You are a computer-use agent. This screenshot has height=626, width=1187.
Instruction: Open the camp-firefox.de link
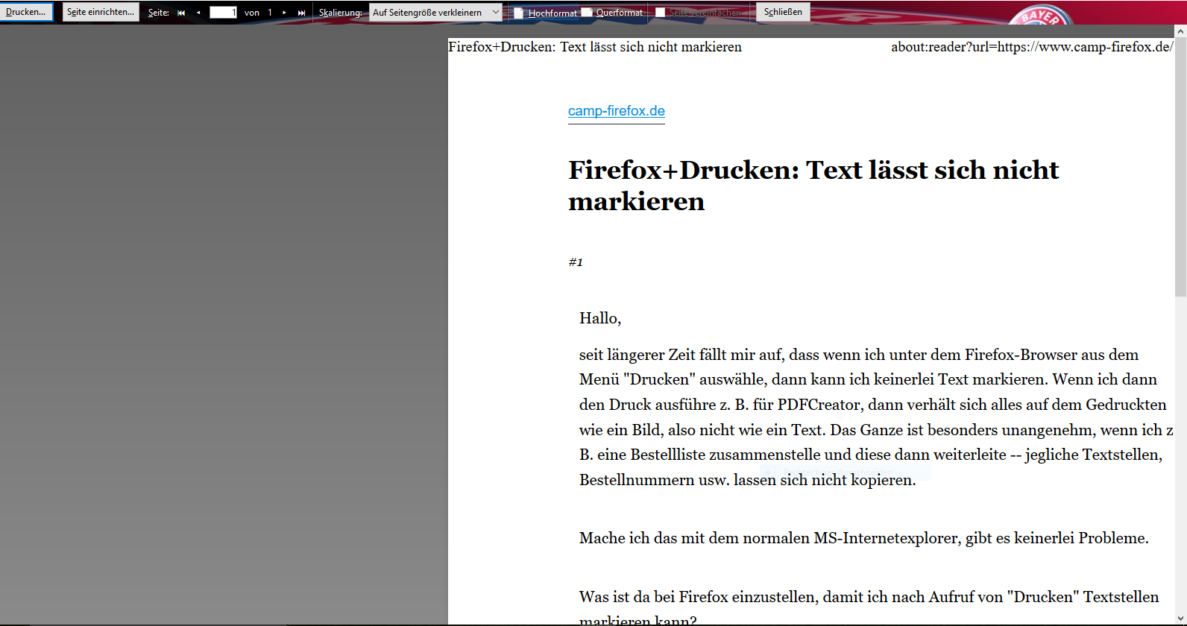pyautogui.click(x=617, y=111)
